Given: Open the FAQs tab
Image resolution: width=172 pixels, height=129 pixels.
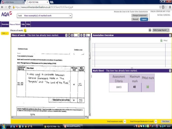Looking at the screenshot, I should pyautogui.click(x=28, y=24).
